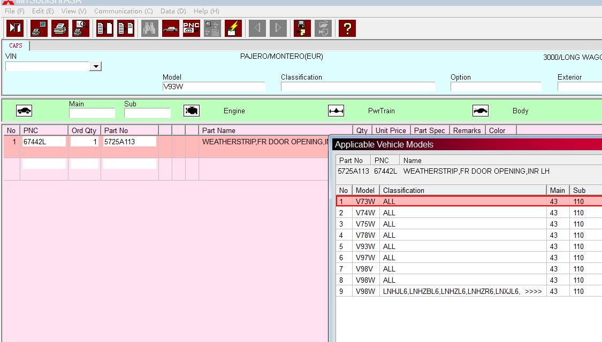The image size is (602, 342).
Task: Open the Data (D) menu
Action: tap(173, 11)
